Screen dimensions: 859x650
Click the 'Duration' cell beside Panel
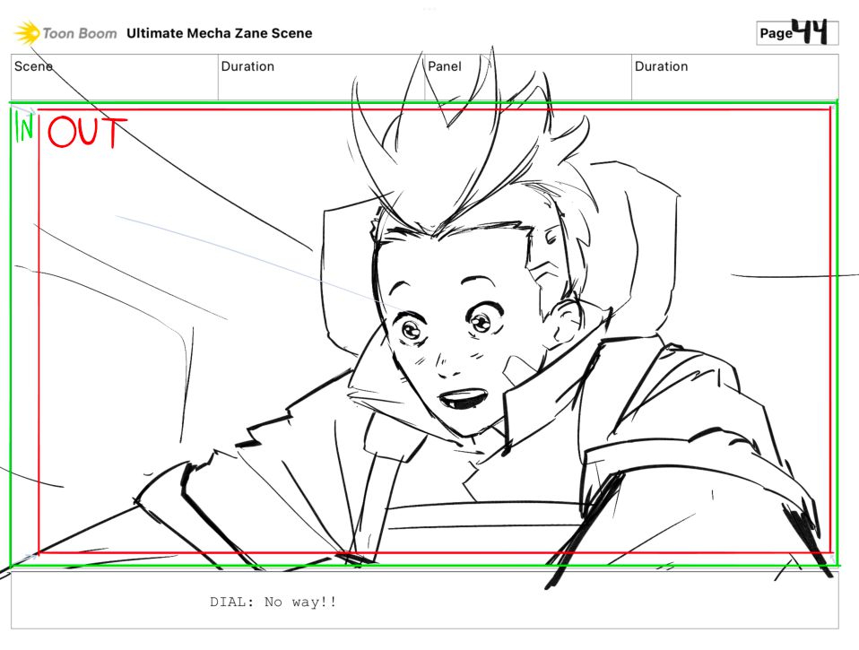coord(735,77)
